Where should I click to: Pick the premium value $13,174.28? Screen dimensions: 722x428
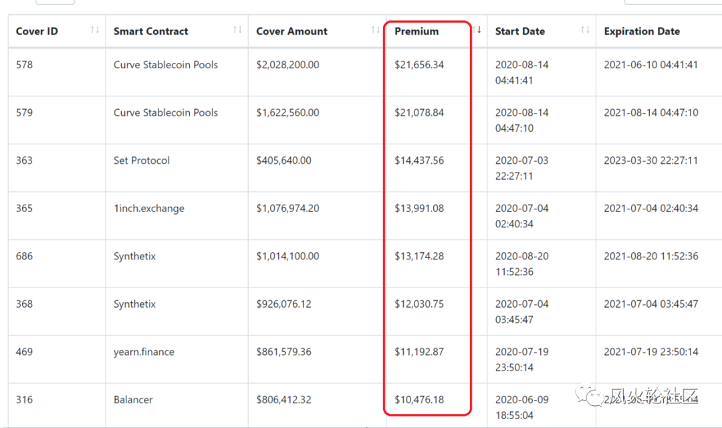coord(419,257)
